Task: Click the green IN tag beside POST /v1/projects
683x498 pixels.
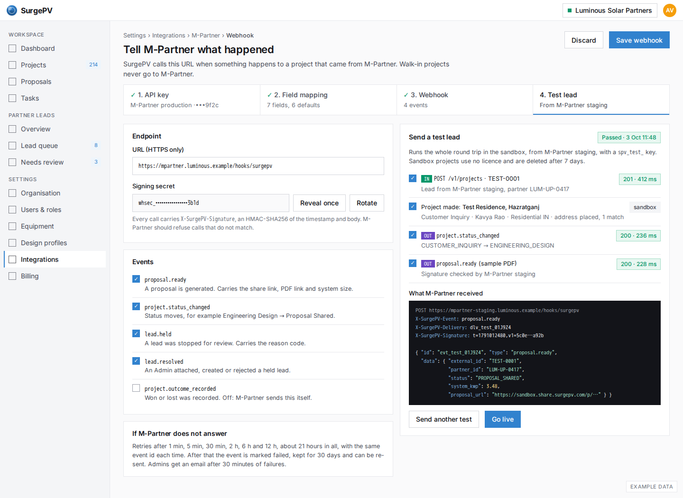Action: [426, 179]
